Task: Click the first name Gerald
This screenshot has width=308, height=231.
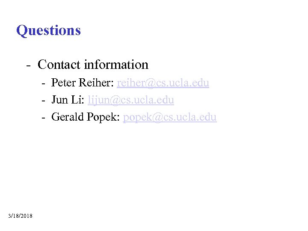Action: click(67, 117)
